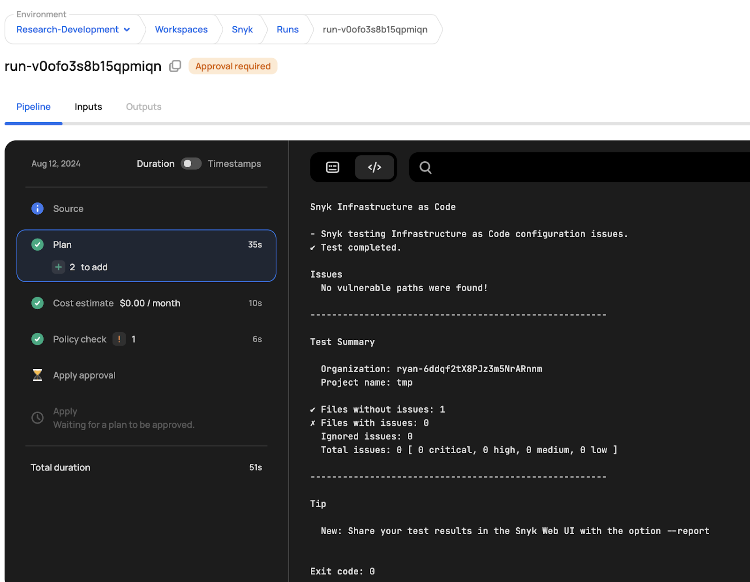This screenshot has height=582, width=750.
Task: Select the Source pipeline step
Action: click(146, 209)
